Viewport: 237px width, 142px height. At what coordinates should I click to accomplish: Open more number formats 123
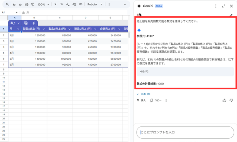point(80,4)
